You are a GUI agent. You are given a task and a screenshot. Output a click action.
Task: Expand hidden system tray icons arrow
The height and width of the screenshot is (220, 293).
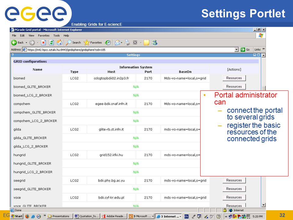pos(226,216)
